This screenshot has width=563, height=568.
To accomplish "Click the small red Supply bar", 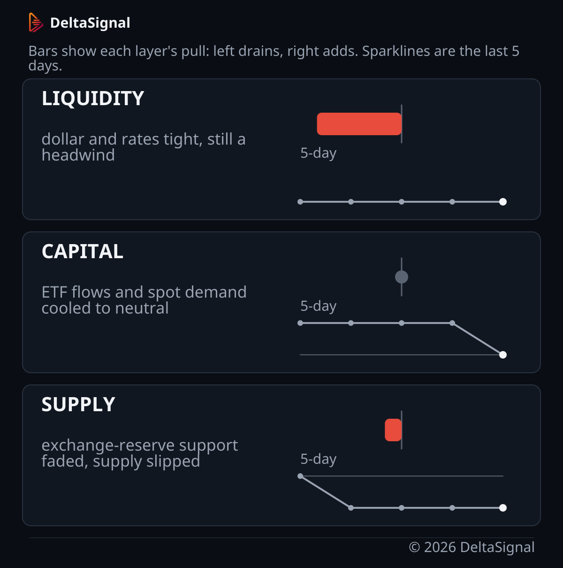I will (393, 430).
